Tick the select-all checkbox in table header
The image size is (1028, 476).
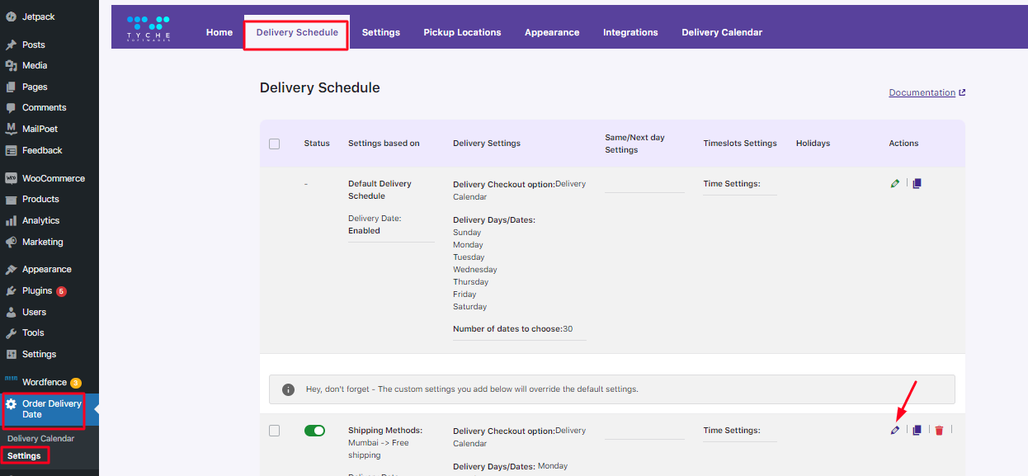coord(275,144)
